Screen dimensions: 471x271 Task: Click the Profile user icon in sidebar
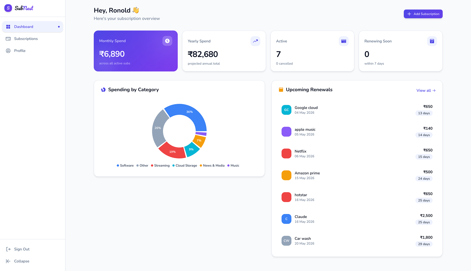(x=8, y=51)
